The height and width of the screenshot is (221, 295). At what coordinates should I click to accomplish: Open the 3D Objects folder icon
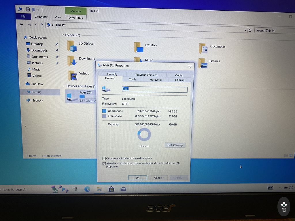pos(72,46)
